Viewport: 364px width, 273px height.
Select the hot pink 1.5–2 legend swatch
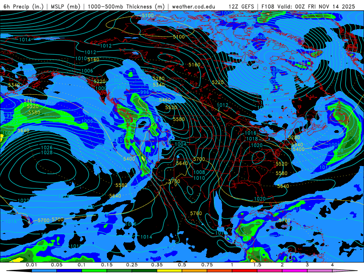pos(270,271)
